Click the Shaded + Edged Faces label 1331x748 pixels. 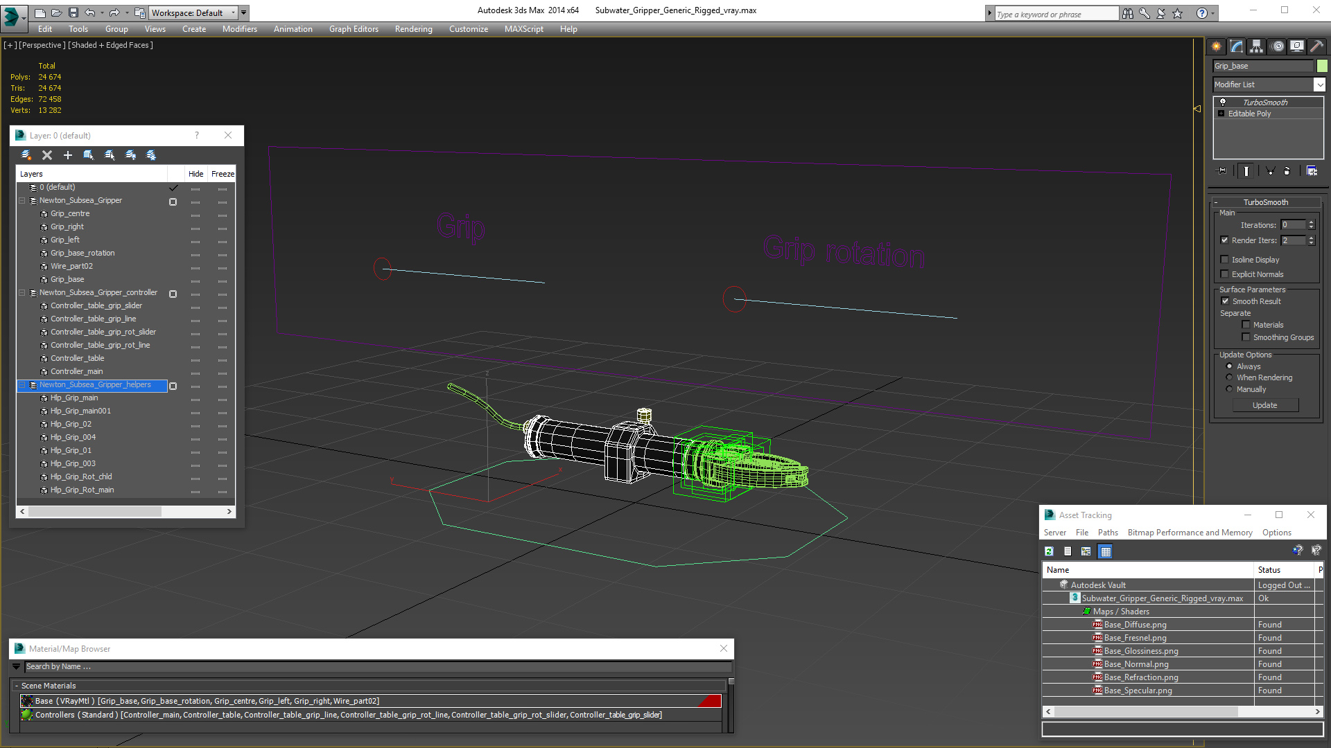(x=110, y=45)
